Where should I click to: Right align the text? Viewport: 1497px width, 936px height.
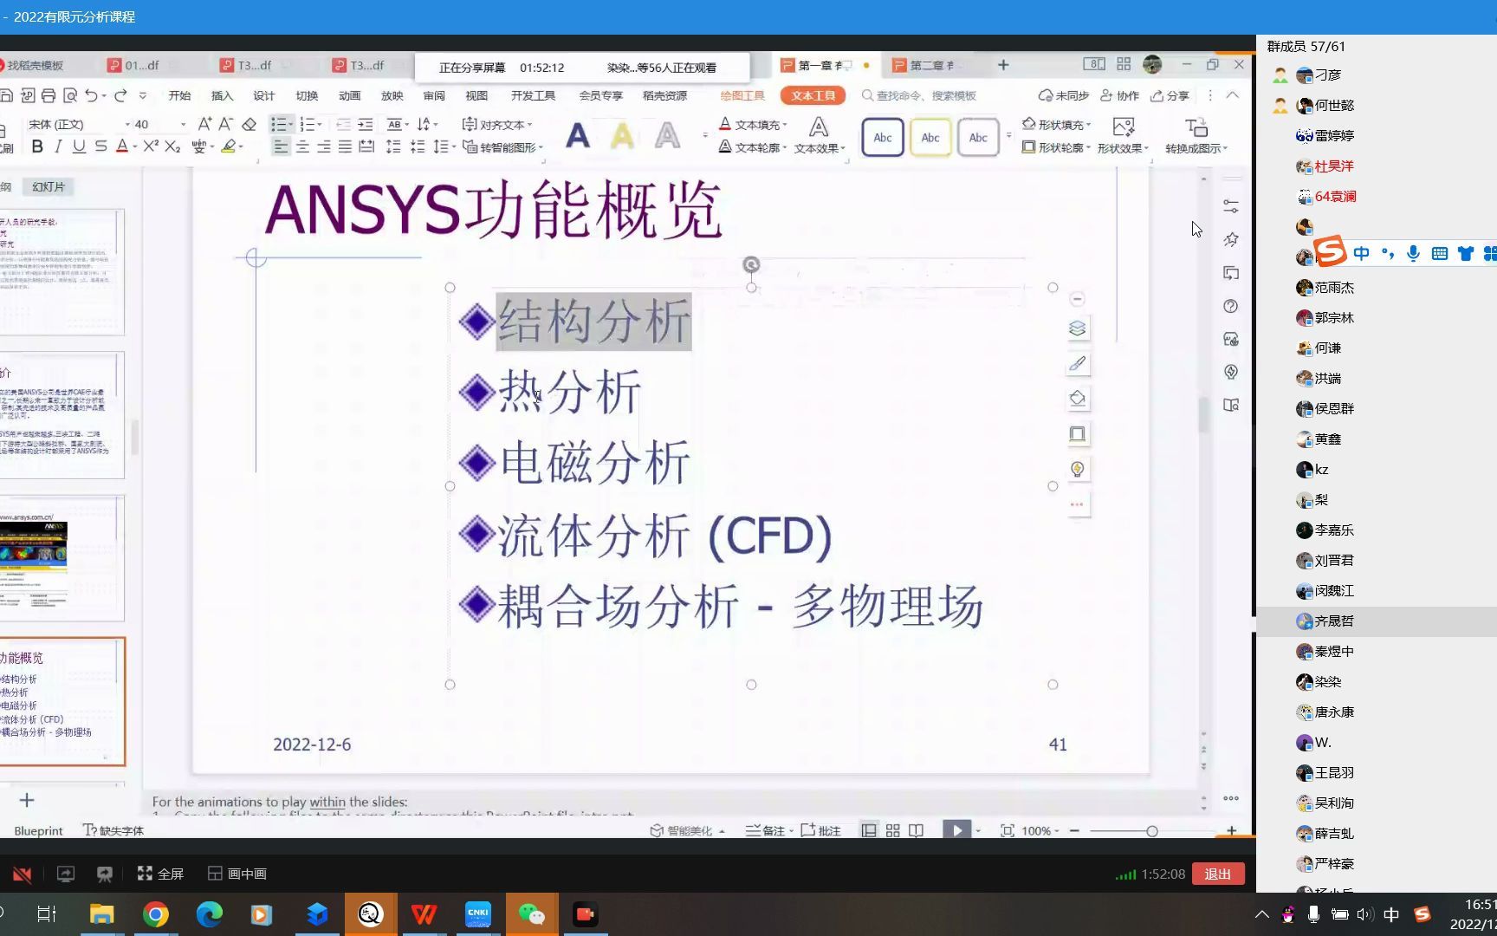point(323,147)
